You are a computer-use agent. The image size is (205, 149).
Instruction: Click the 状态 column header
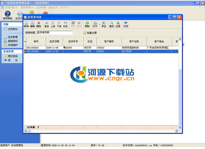pos(90,42)
